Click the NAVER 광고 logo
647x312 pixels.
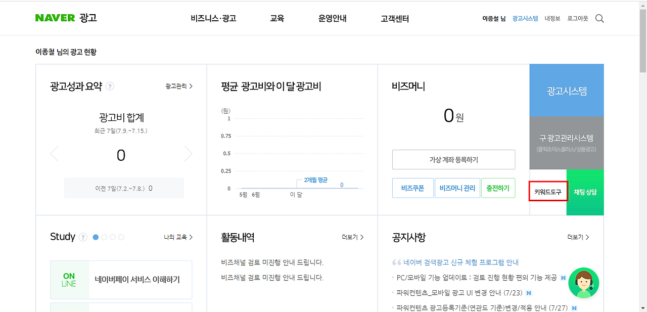point(66,18)
